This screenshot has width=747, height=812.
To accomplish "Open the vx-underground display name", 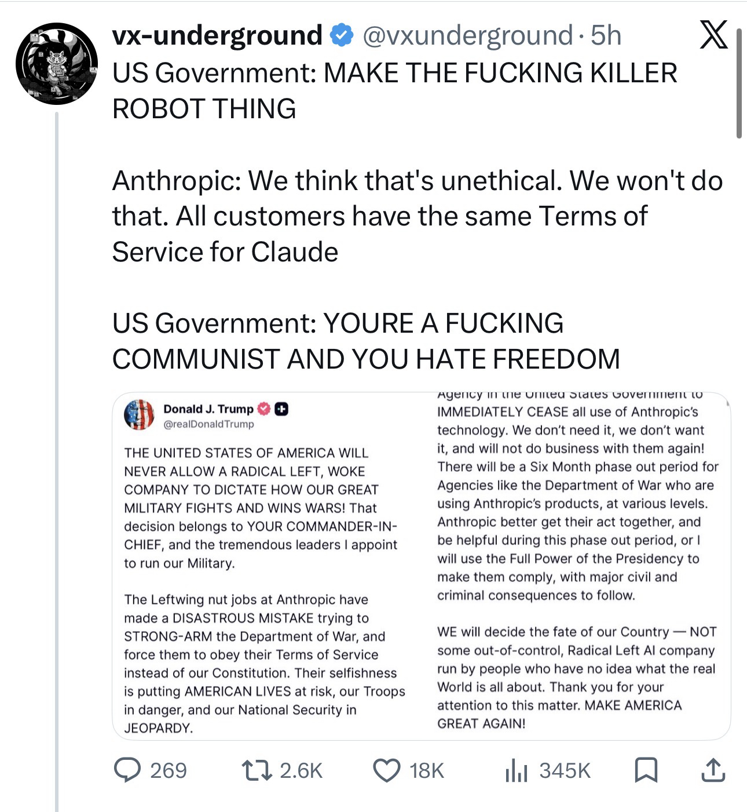I will pyautogui.click(x=217, y=36).
